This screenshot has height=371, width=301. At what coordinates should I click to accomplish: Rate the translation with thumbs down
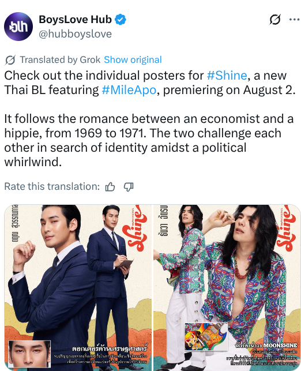pyautogui.click(x=129, y=187)
